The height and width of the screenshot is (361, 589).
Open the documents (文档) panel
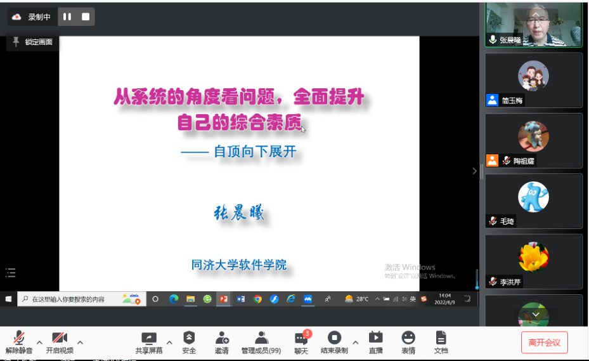(x=441, y=341)
